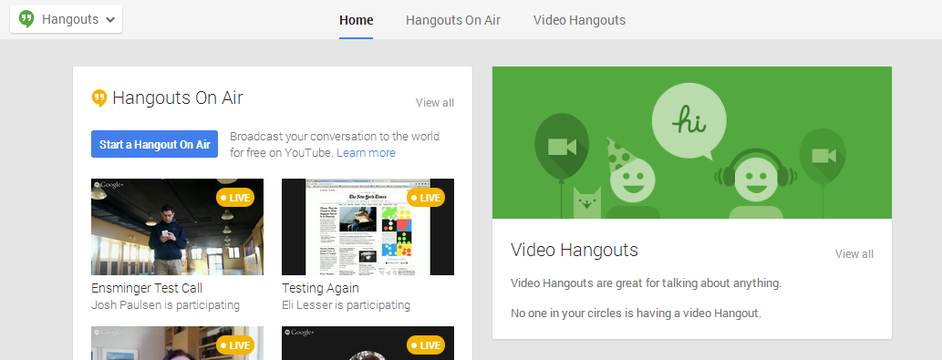
Task: Click the Hangouts On Air section heading
Action: (178, 98)
